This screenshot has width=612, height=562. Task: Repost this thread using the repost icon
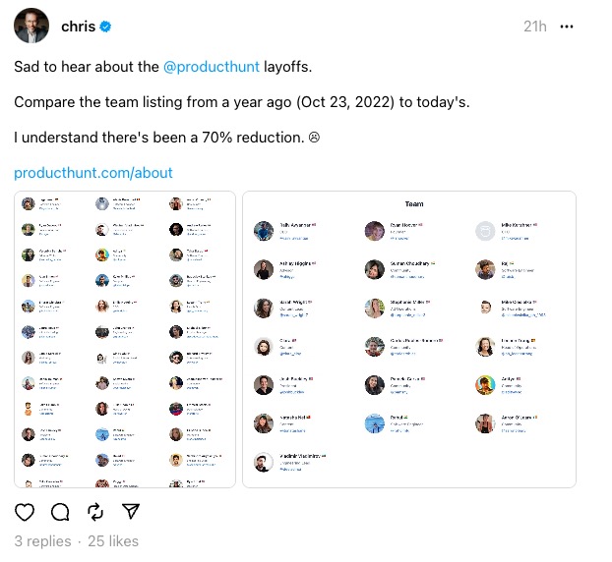pyautogui.click(x=95, y=512)
